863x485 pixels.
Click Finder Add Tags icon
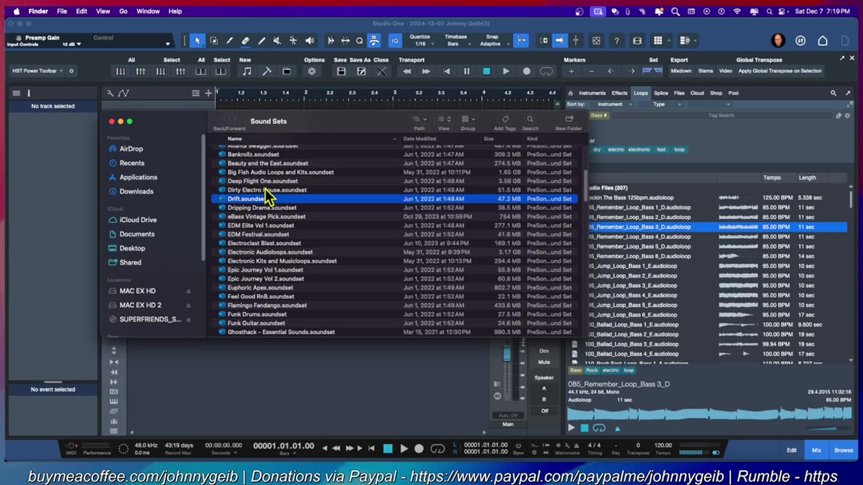[x=505, y=120]
